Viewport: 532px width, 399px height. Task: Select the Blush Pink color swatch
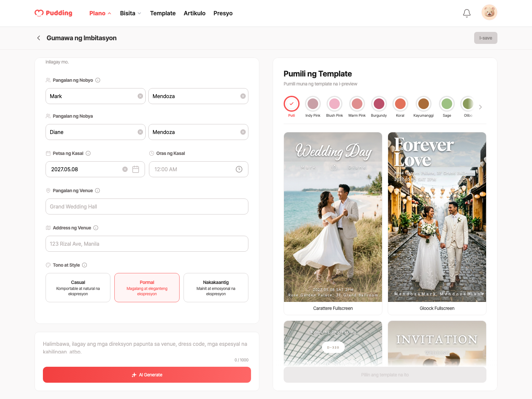pyautogui.click(x=334, y=104)
